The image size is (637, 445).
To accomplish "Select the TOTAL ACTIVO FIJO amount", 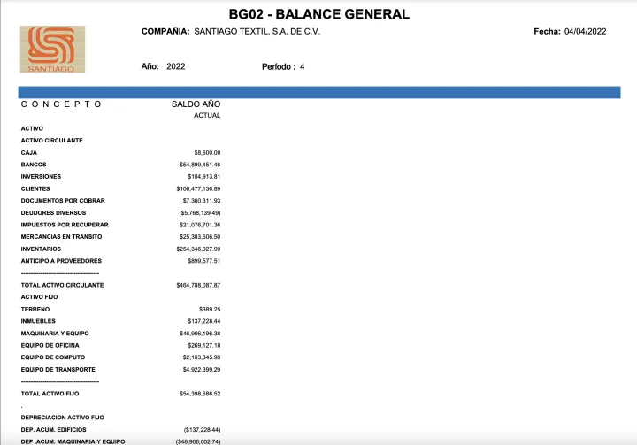I will point(200,393).
